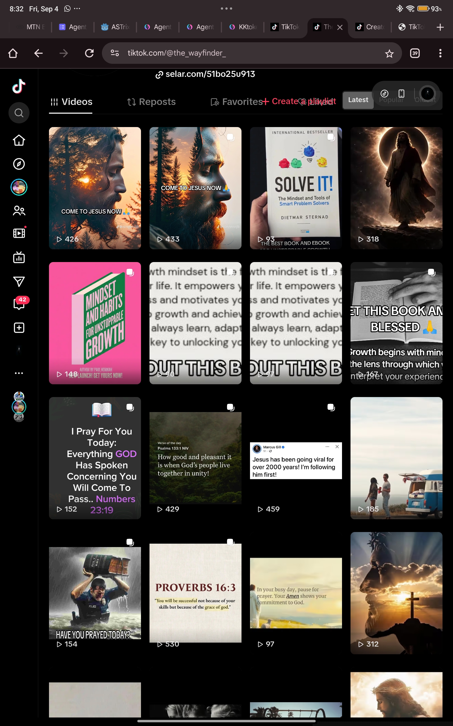
Task: Go to TikTok Home feed icon
Action: pos(19,140)
